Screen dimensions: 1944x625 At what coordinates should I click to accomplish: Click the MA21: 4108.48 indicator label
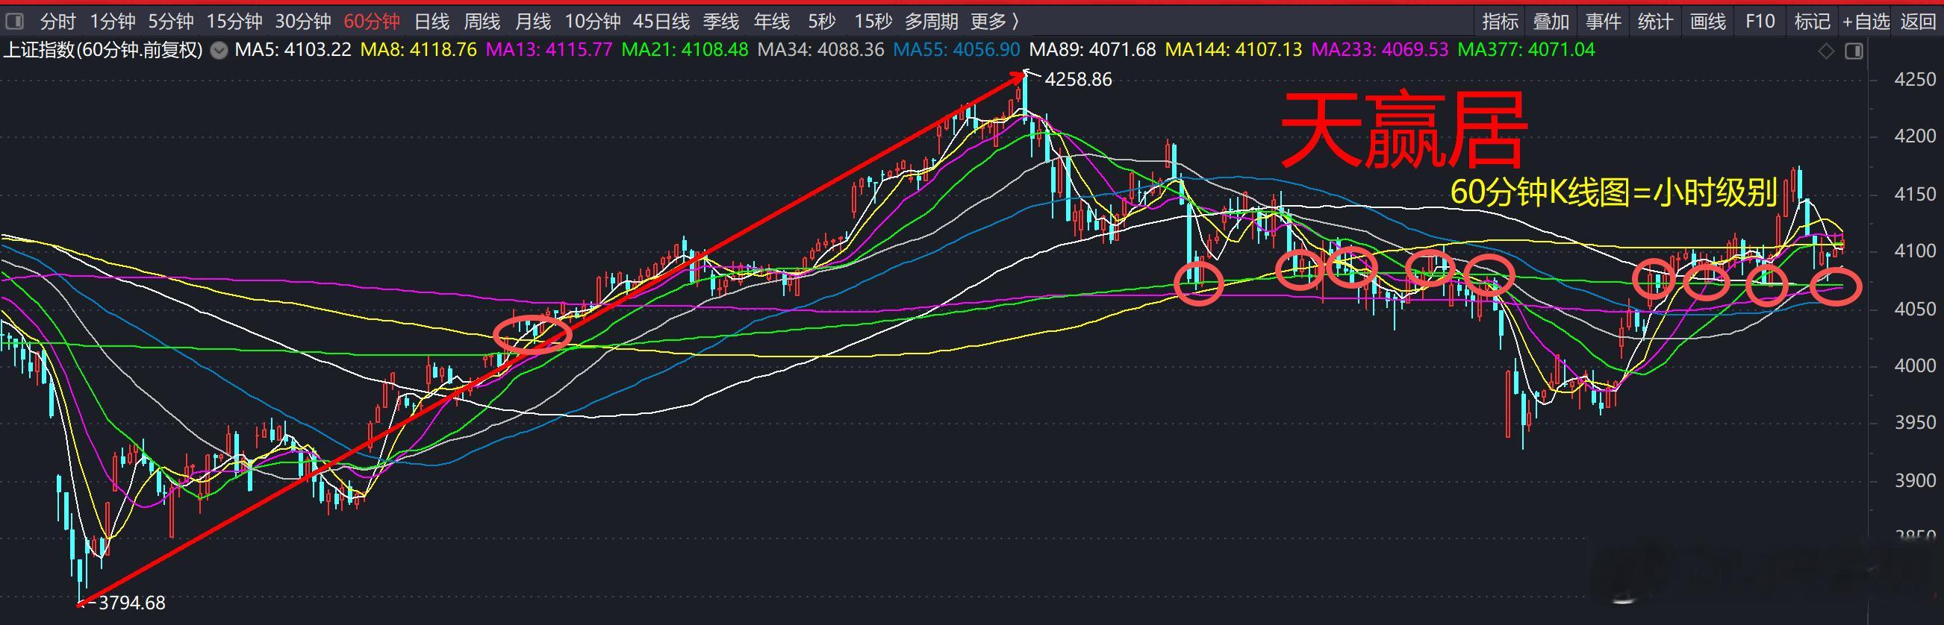click(x=685, y=51)
